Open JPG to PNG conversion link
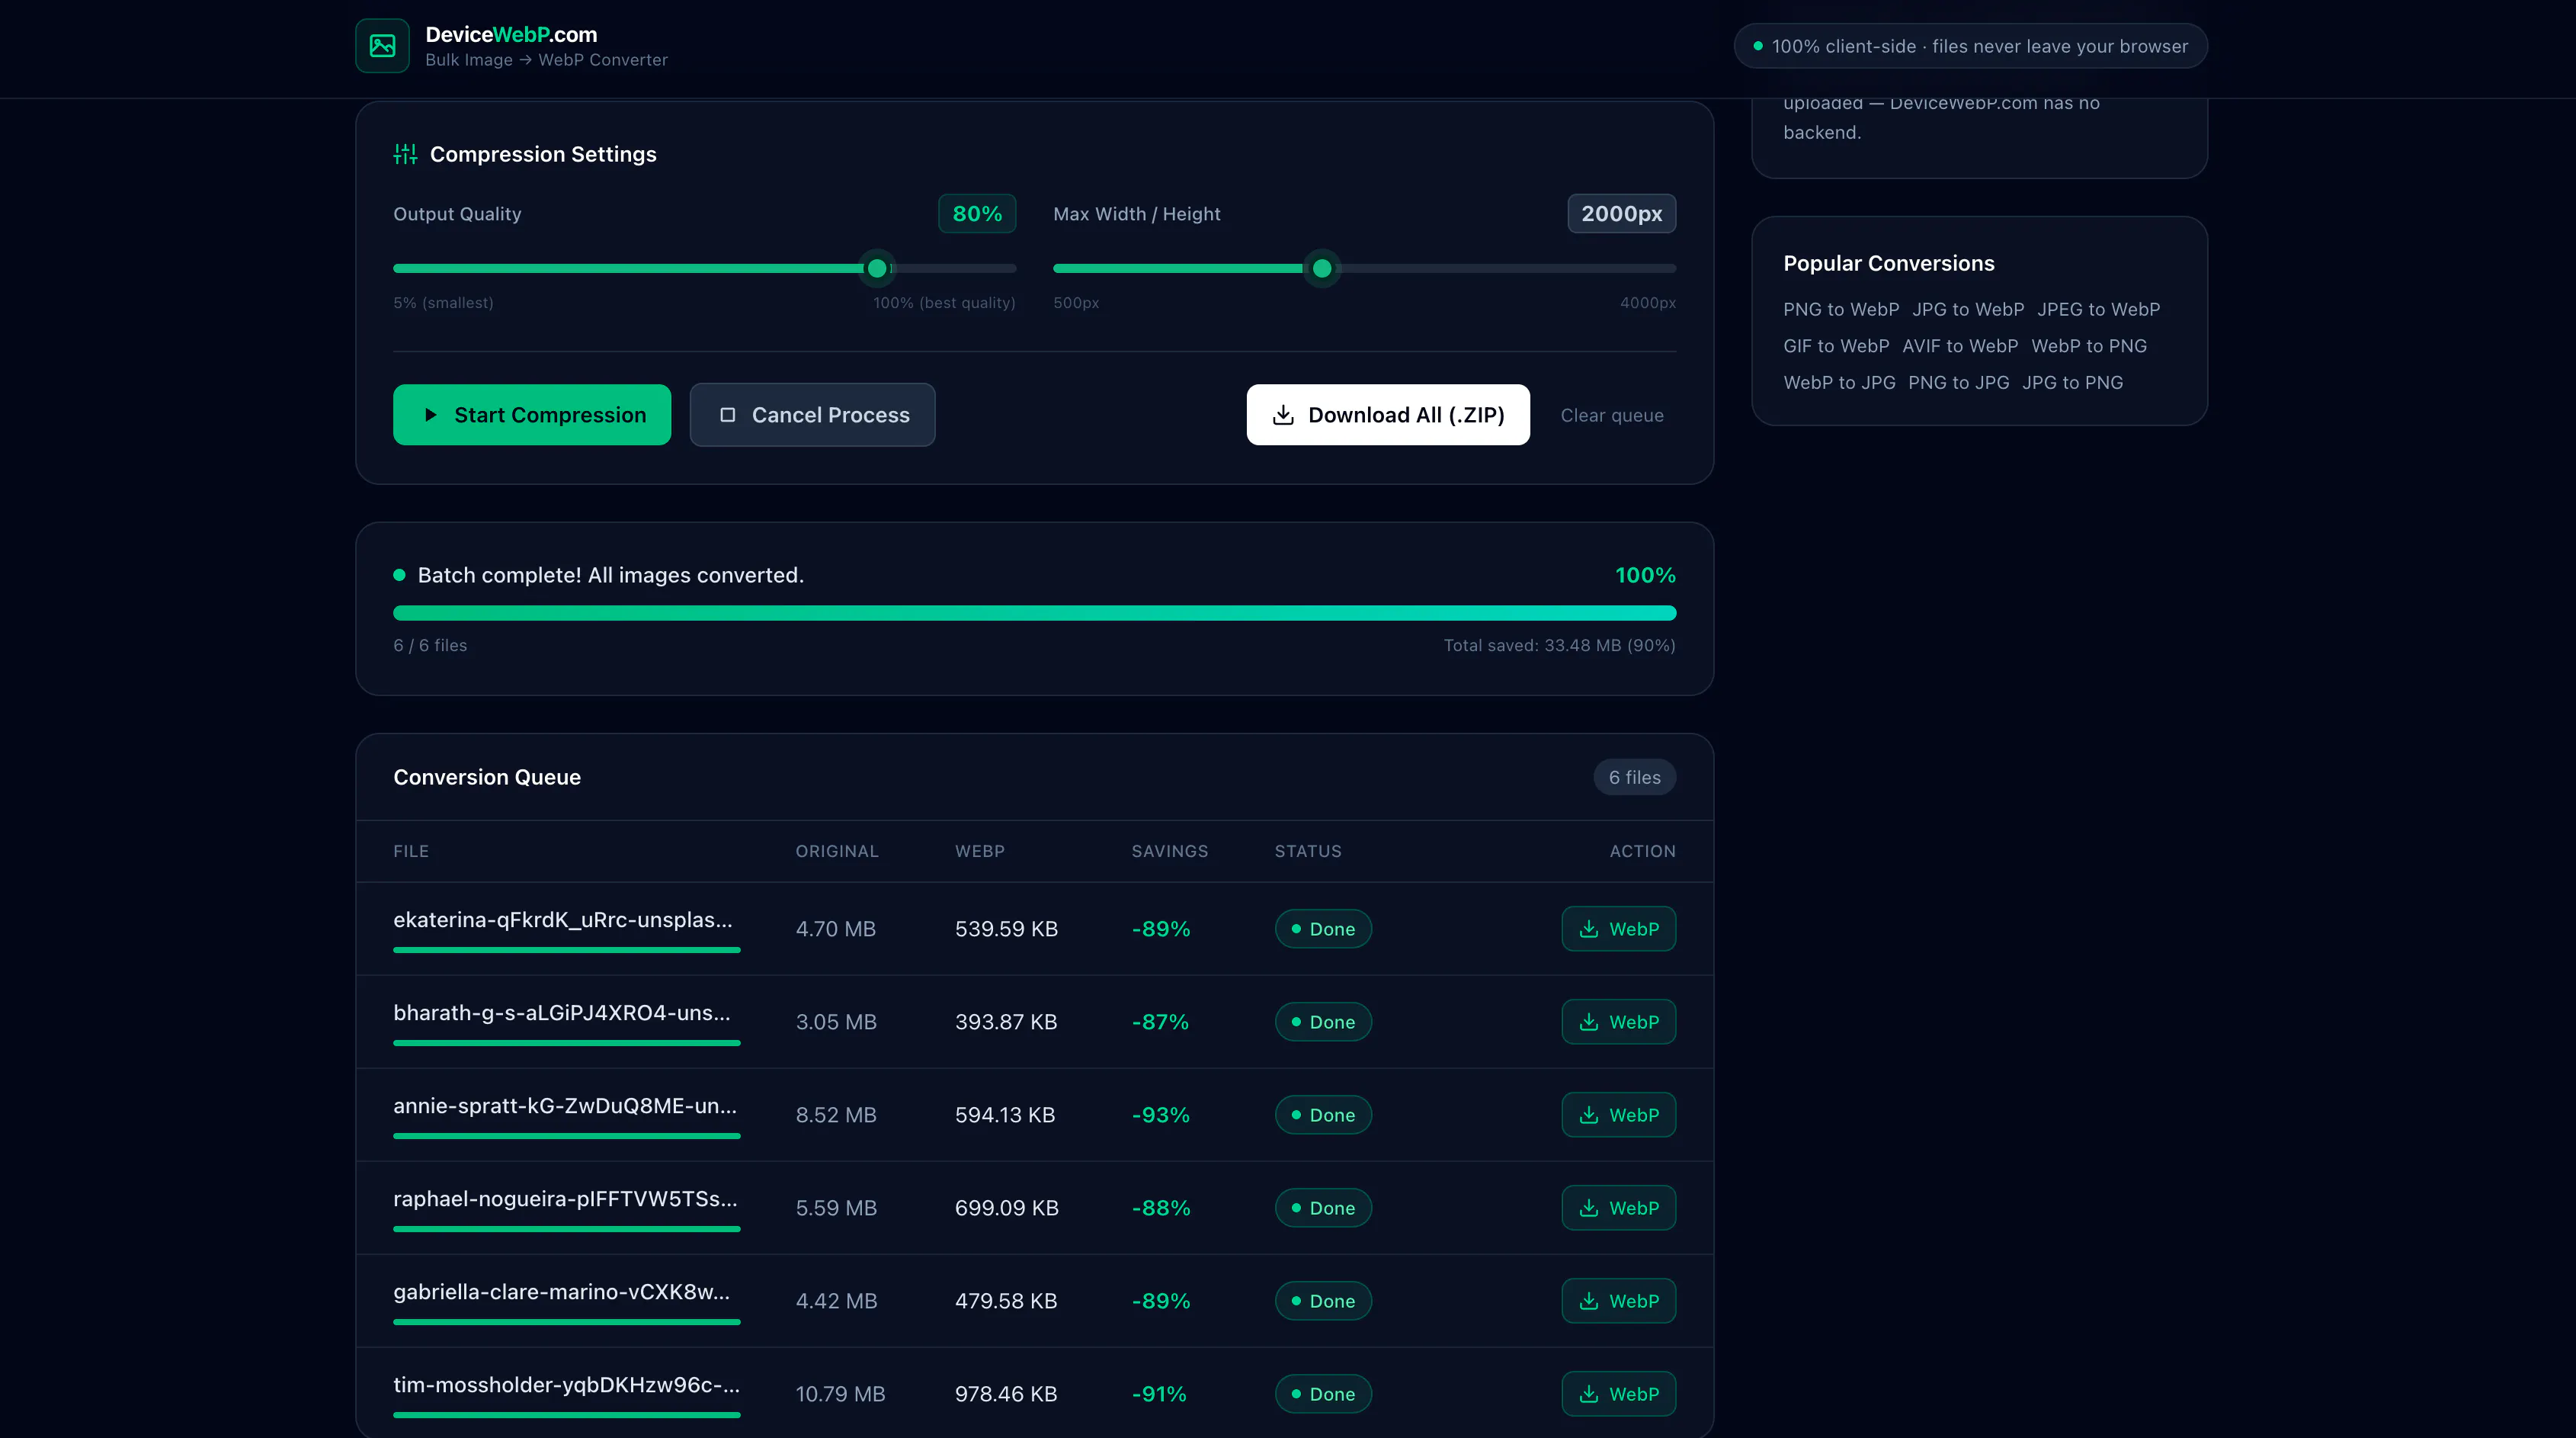This screenshot has width=2576, height=1438. pyautogui.click(x=2072, y=382)
